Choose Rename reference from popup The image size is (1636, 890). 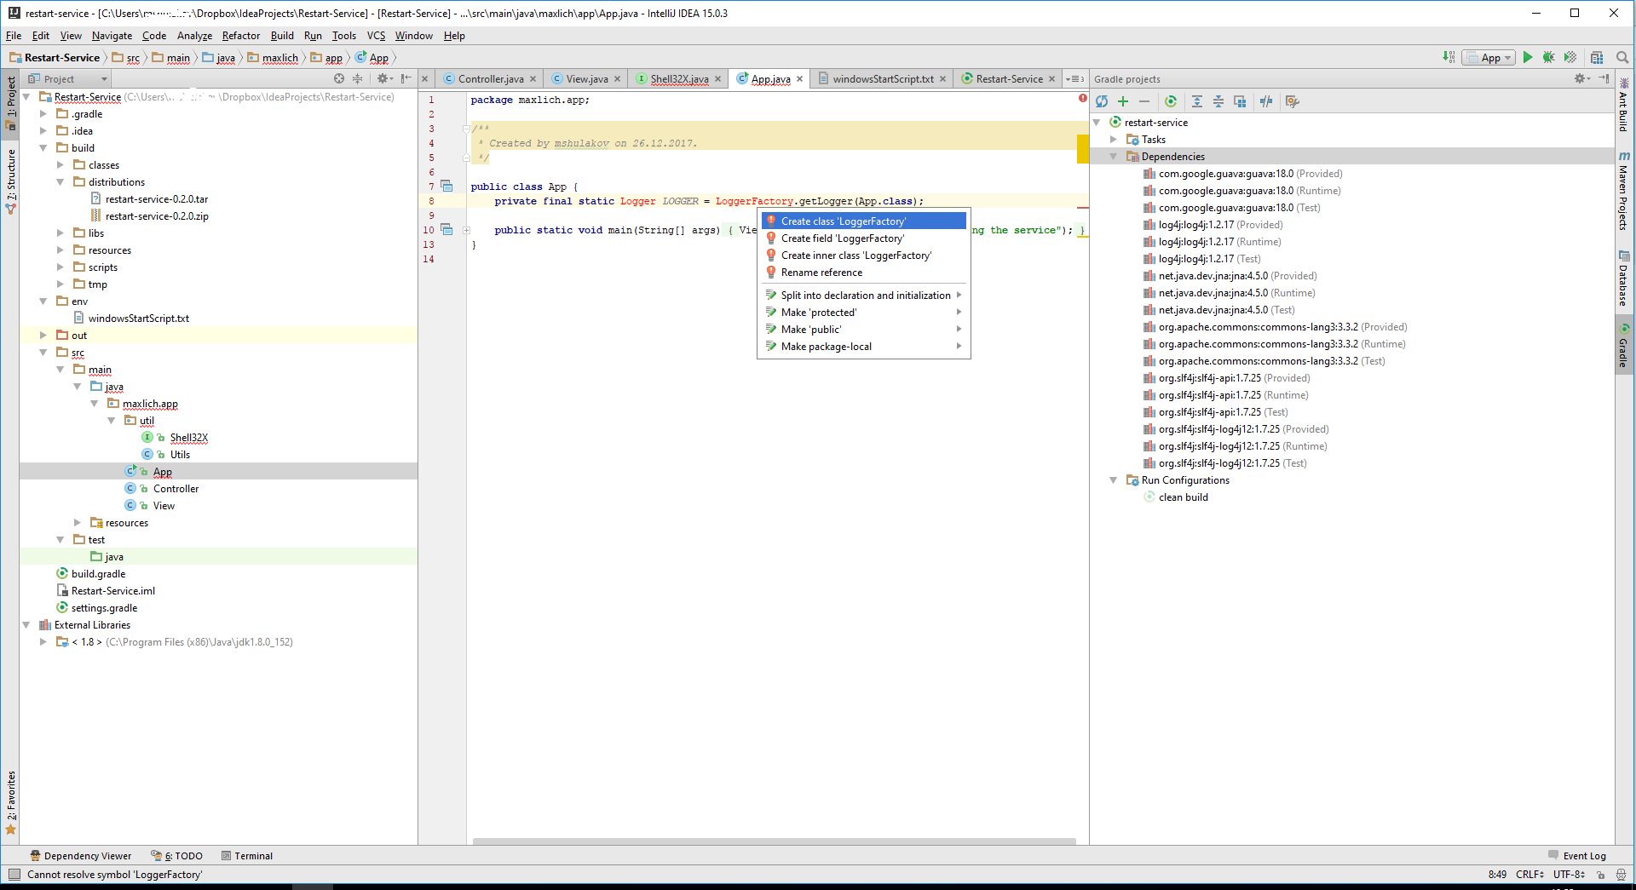click(863, 273)
